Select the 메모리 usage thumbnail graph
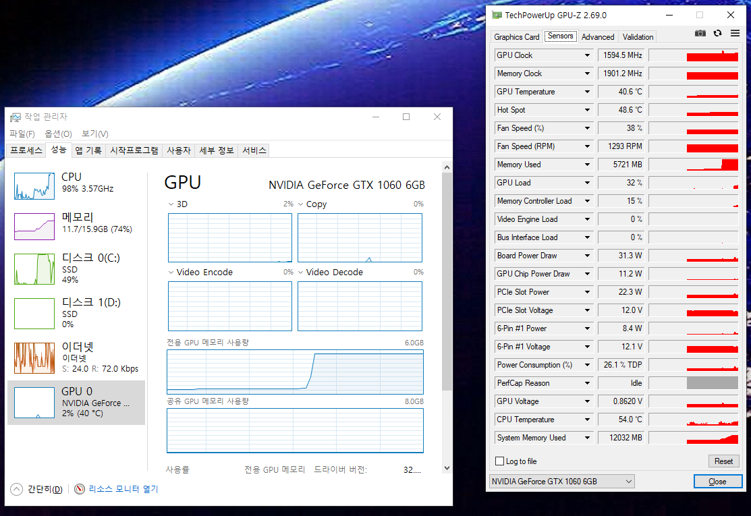This screenshot has height=516, width=751. point(34,227)
